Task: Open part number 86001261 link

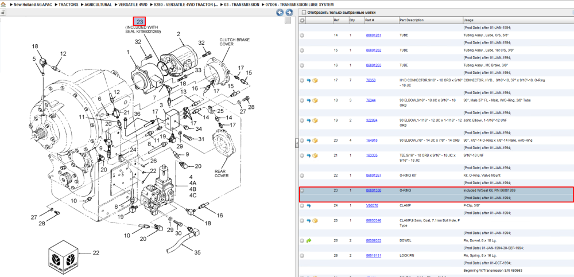Action: pos(374,36)
